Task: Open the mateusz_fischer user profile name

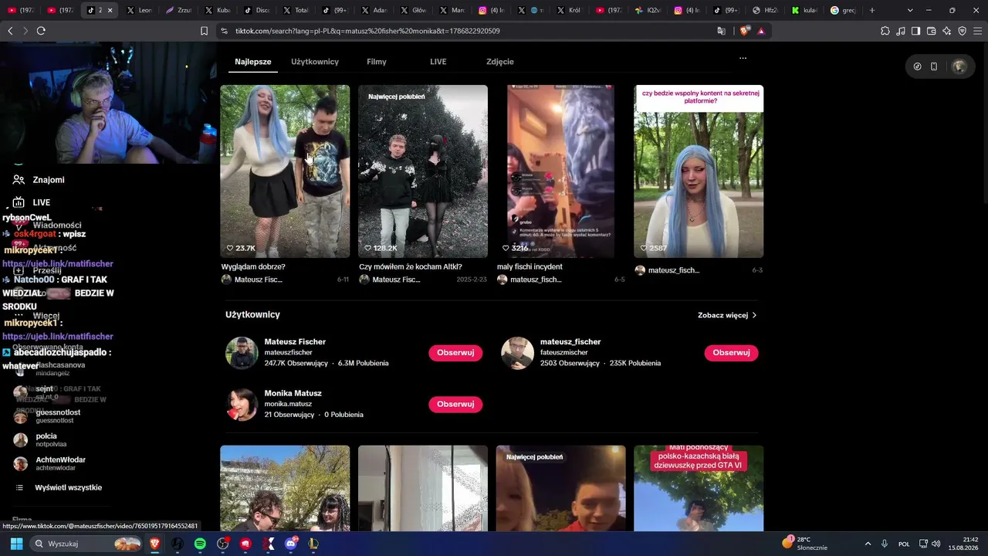Action: pyautogui.click(x=570, y=341)
